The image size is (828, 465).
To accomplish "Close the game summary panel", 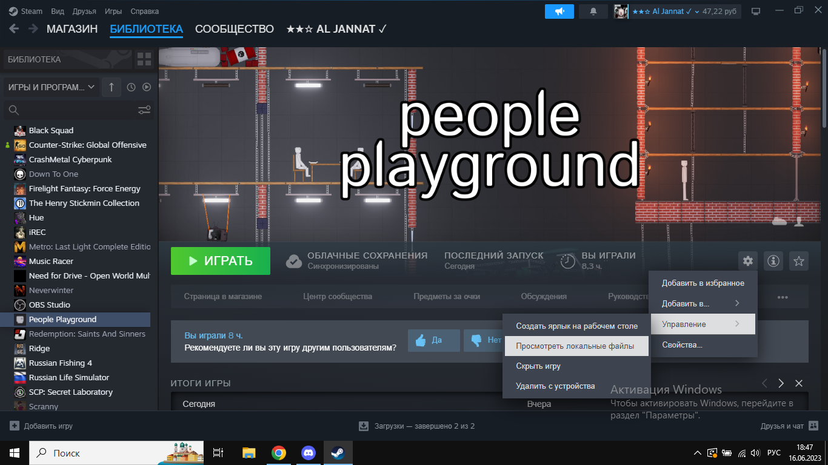I will click(x=799, y=383).
